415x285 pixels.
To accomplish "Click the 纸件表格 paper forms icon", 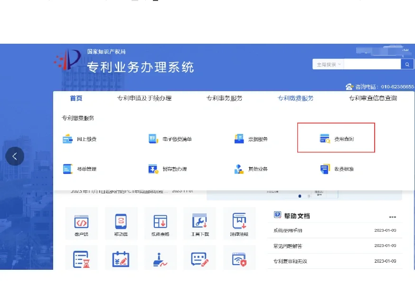I will 160,222.
